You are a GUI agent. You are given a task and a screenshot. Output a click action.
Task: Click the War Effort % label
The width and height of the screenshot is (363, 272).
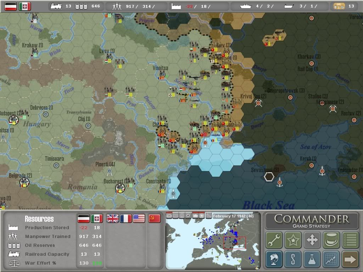click(40, 263)
